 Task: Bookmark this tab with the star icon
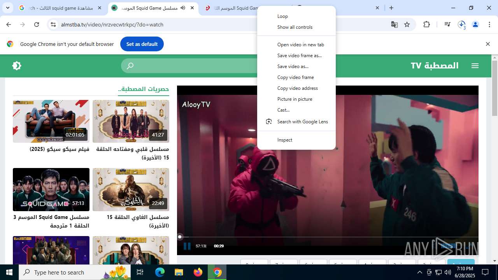(x=407, y=24)
